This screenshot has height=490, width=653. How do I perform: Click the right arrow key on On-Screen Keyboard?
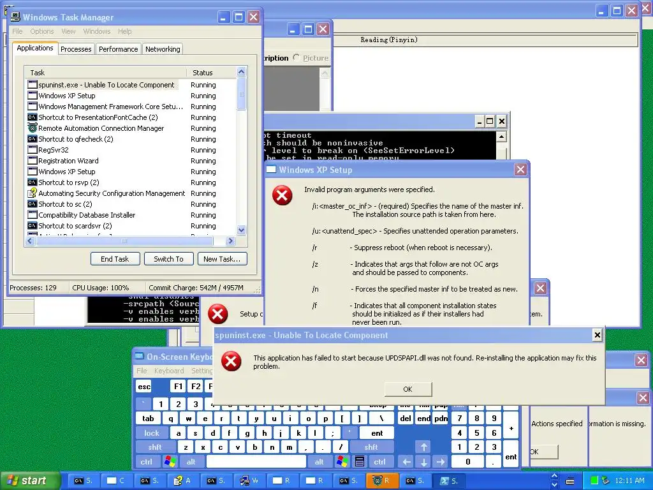tap(441, 462)
